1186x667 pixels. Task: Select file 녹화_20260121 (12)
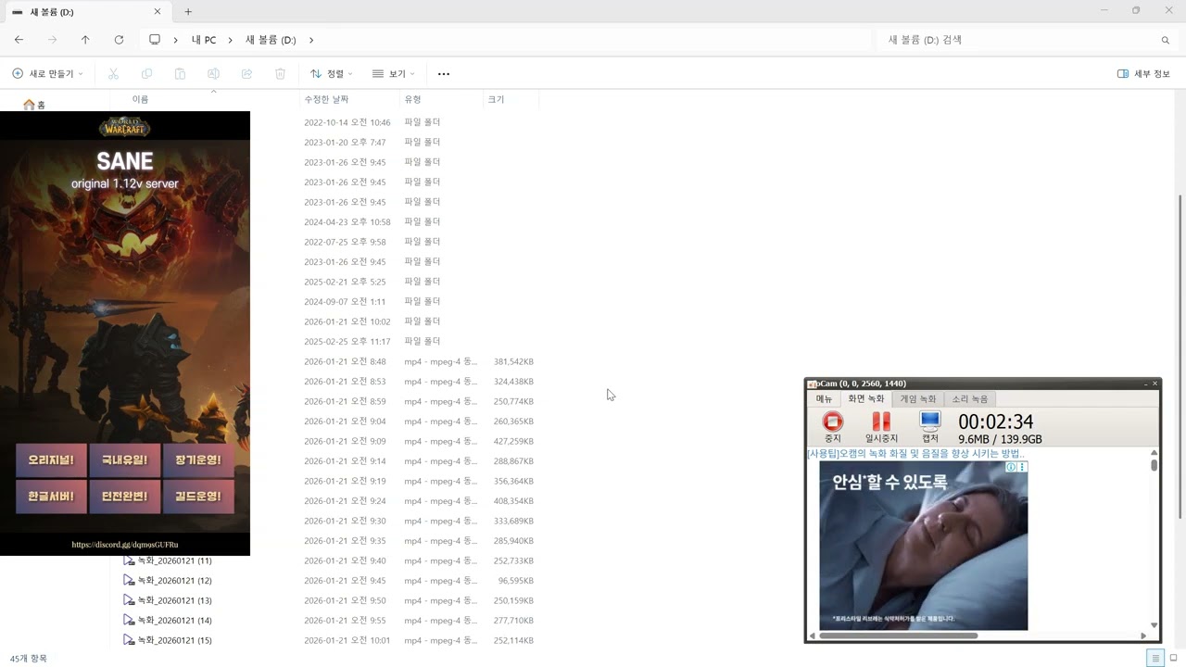pyautogui.click(x=174, y=581)
